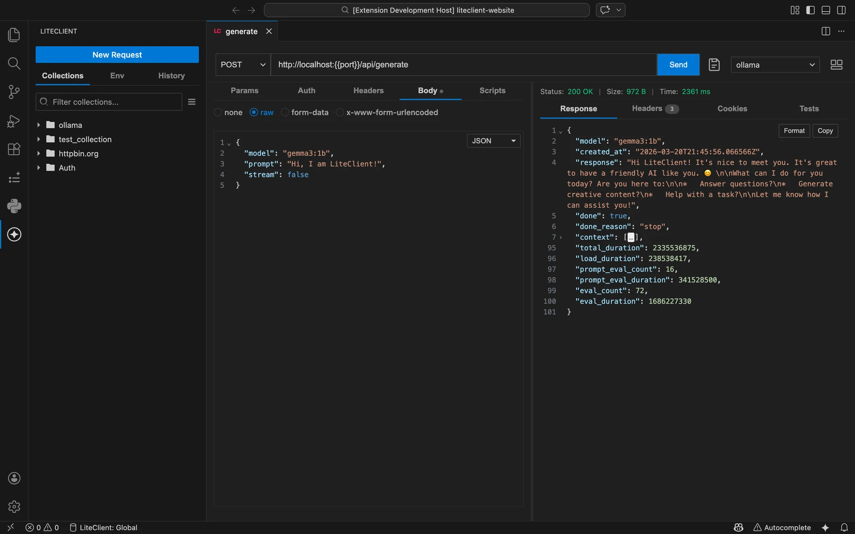
Task: Expand the httpbin.org collection folder
Action: (x=39, y=154)
